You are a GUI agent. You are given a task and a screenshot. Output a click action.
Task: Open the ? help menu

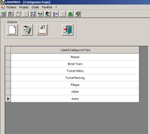tap(56, 7)
